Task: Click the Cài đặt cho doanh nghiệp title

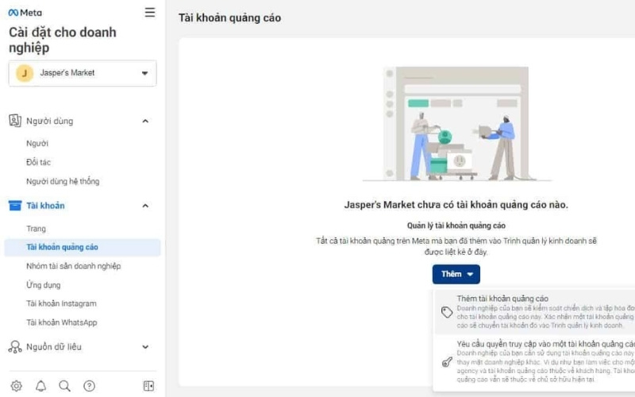Action: tap(63, 40)
